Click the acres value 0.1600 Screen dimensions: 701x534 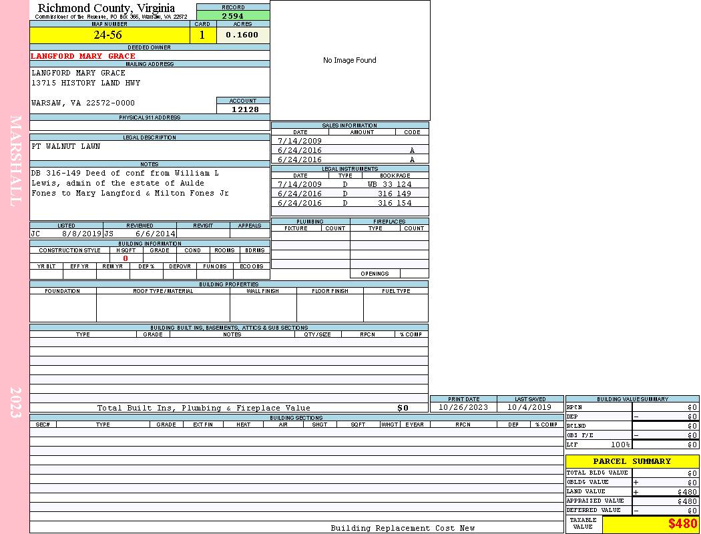click(x=242, y=35)
